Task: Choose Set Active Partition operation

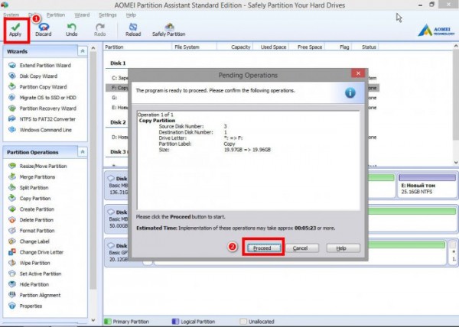Action: (35, 274)
